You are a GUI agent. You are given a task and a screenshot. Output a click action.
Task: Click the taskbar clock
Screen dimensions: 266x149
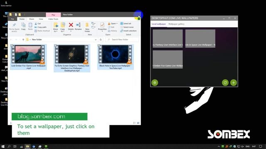(x=254, y=147)
